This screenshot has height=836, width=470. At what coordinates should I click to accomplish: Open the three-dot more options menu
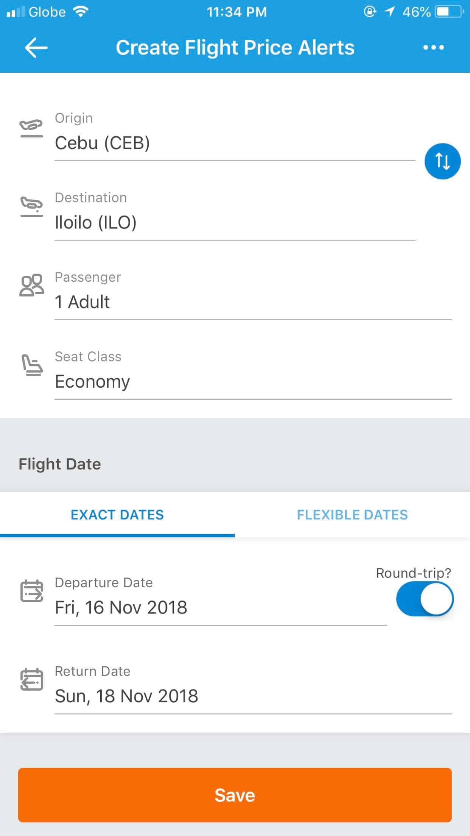(433, 48)
